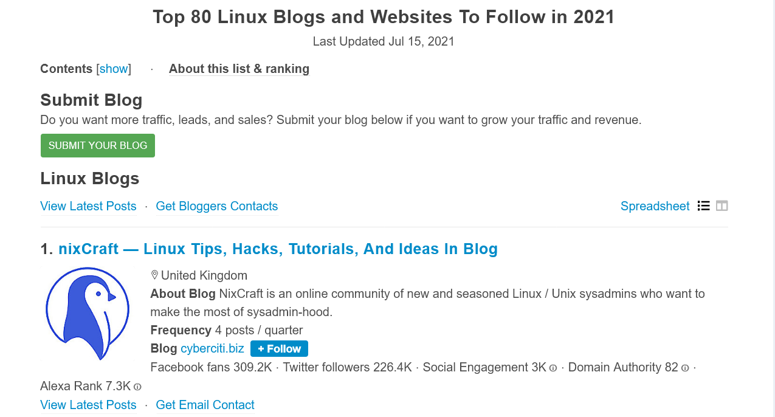Click the info icon beside Domain Authority

point(685,368)
